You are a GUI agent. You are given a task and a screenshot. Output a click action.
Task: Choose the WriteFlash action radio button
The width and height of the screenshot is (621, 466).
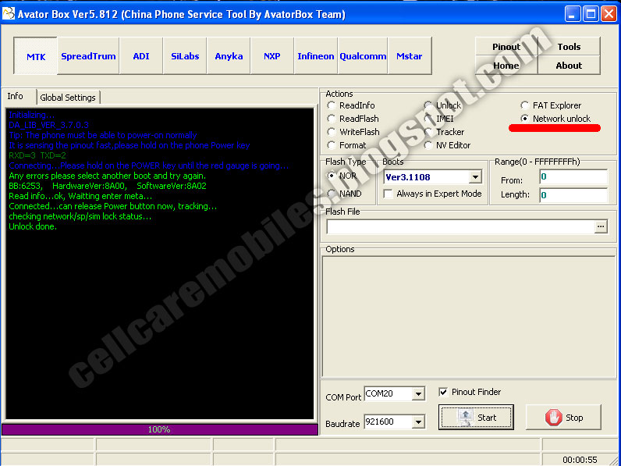(x=331, y=132)
